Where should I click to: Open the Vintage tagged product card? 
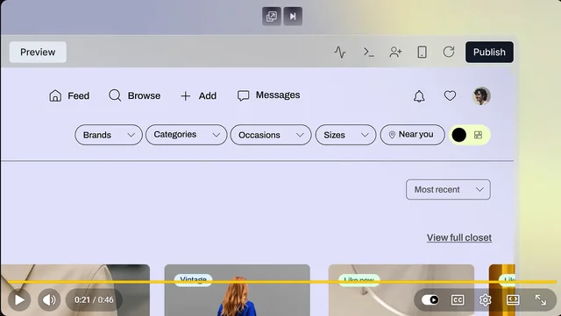tap(238, 291)
